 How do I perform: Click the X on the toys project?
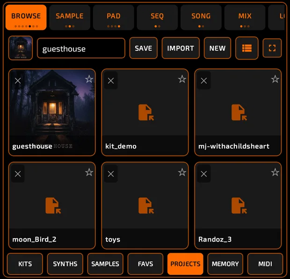111,174
